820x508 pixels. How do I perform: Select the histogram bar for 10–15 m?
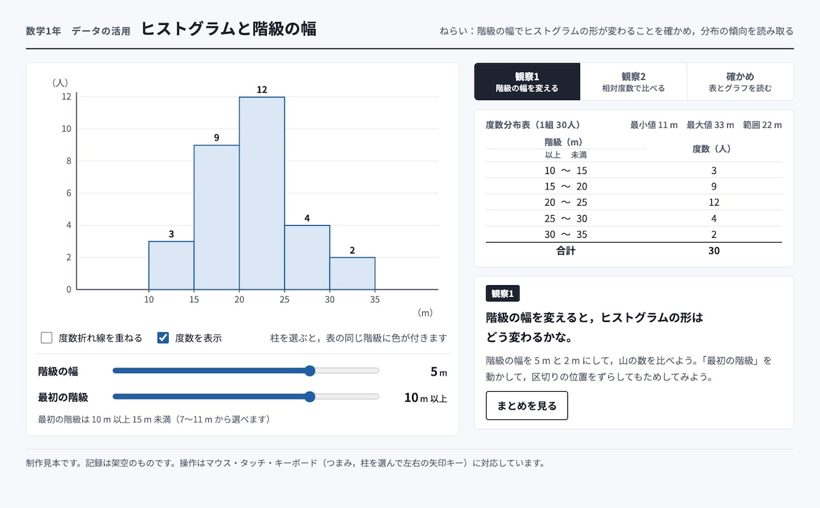171,265
